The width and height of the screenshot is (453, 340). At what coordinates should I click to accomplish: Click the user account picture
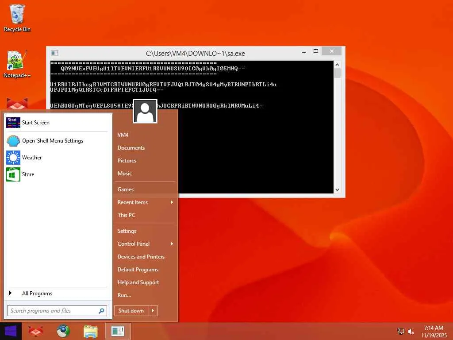145,111
